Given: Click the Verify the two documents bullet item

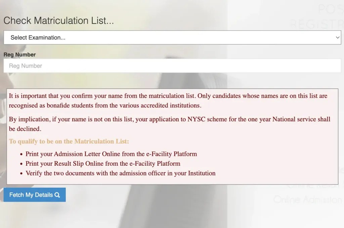Looking at the screenshot, I should point(120,173).
